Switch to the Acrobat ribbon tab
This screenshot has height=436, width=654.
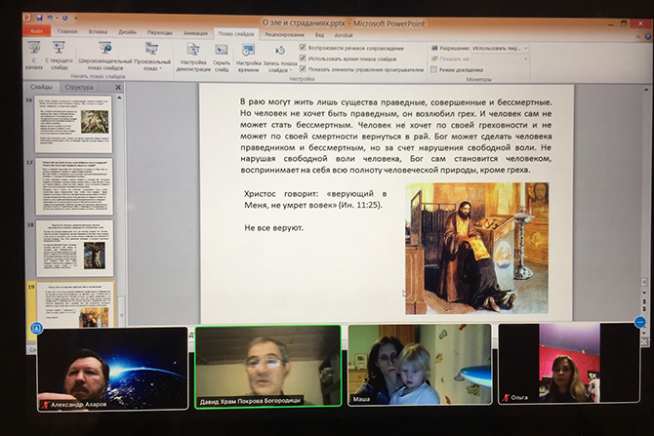coord(344,35)
